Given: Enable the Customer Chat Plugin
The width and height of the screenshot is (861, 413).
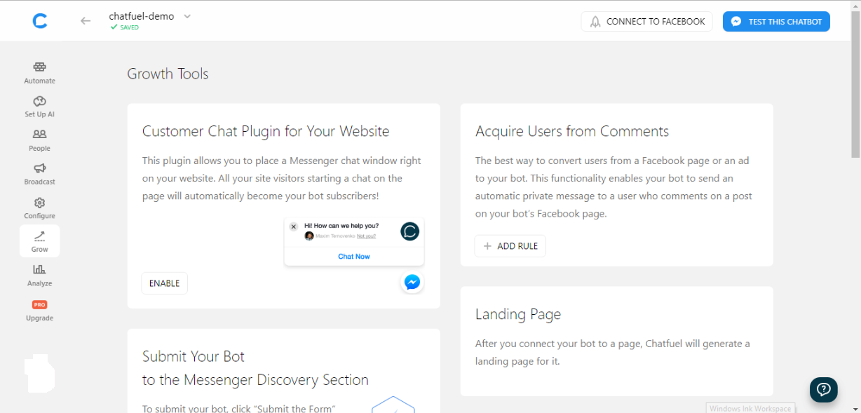Looking at the screenshot, I should point(165,283).
